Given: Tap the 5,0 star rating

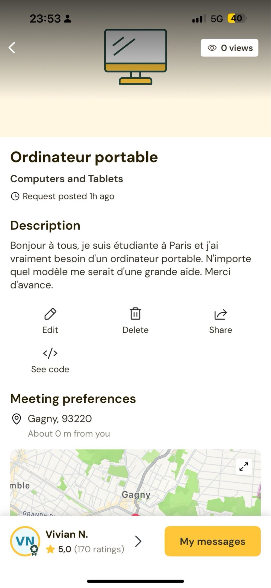Looking at the screenshot, I should point(64,549).
